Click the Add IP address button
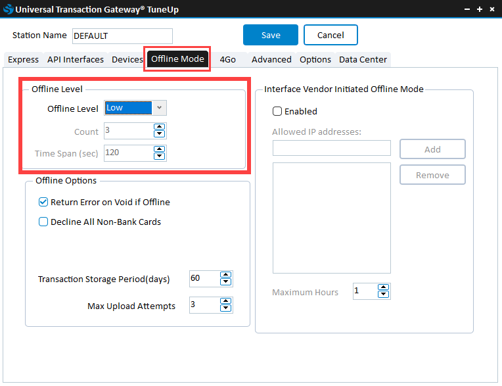 [x=432, y=149]
